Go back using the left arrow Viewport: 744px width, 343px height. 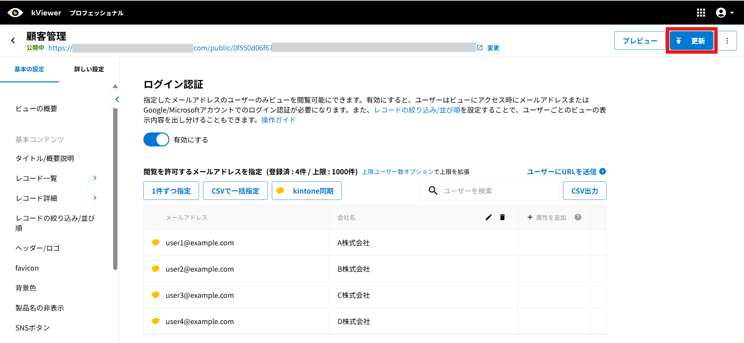(13, 41)
